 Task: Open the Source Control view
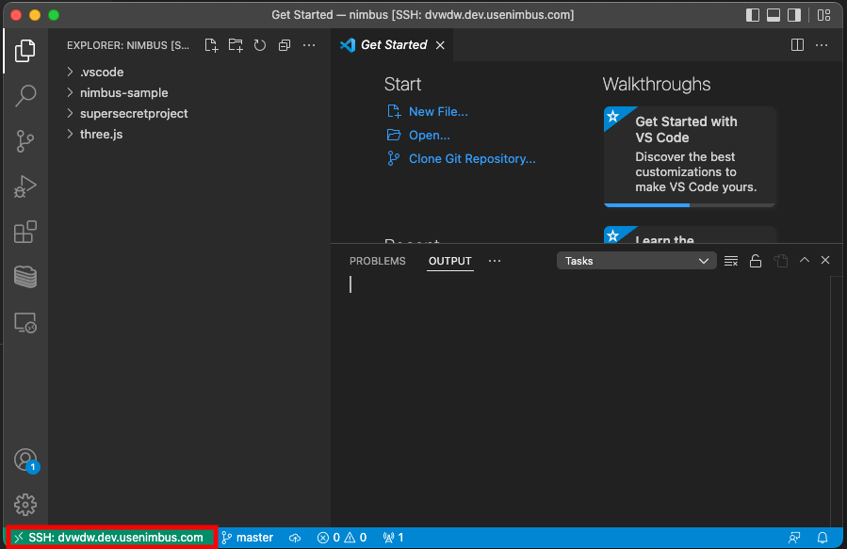coord(24,141)
